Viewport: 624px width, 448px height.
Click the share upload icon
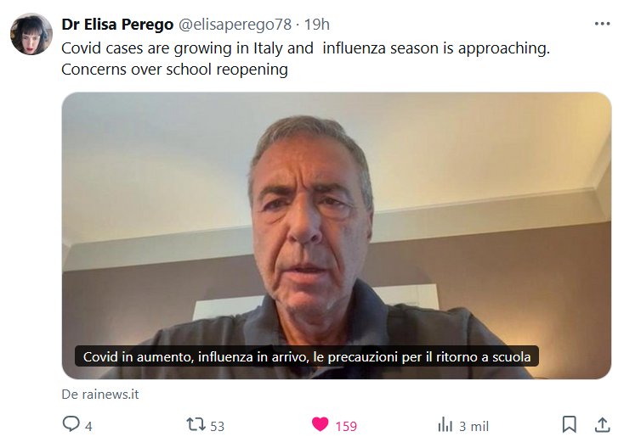click(603, 424)
